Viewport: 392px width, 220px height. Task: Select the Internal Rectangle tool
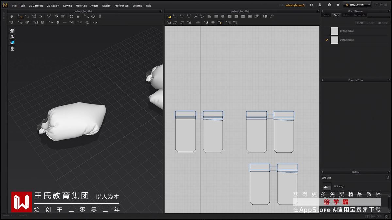[237, 16]
